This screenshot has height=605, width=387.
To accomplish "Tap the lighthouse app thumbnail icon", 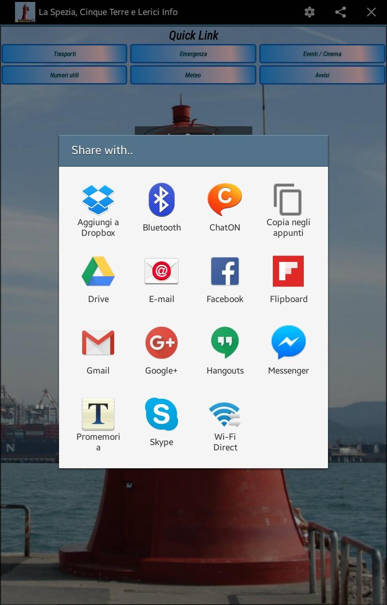I will 25,12.
